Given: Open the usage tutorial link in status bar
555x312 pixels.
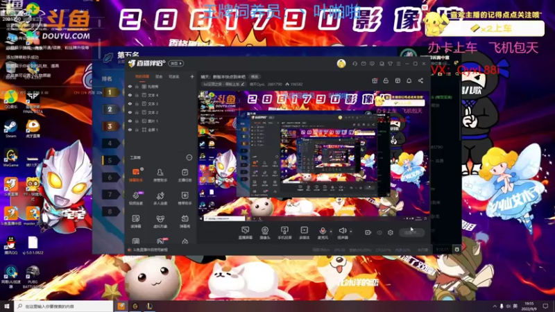Looking at the screenshot, I should point(150,250).
